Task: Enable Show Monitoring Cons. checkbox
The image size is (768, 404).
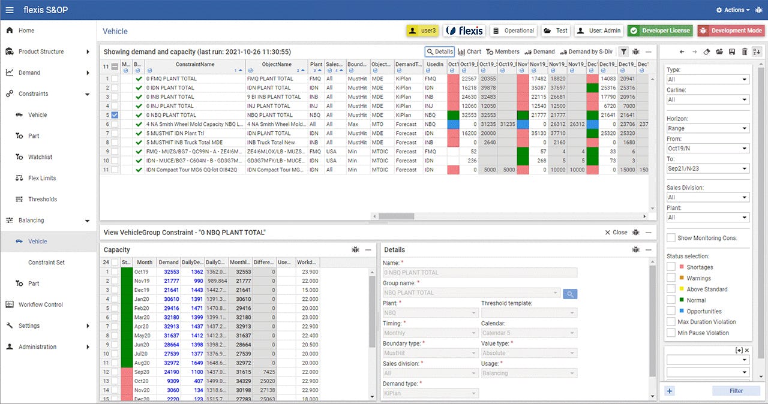Action: tap(671, 238)
